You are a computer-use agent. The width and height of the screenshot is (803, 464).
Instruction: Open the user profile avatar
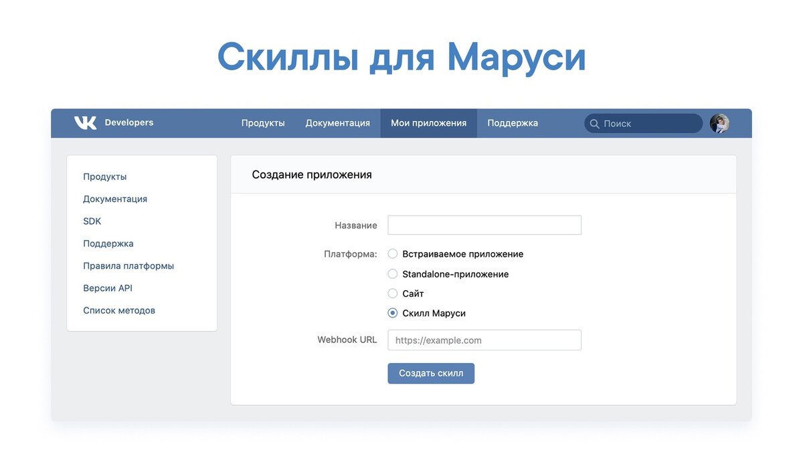[719, 124]
